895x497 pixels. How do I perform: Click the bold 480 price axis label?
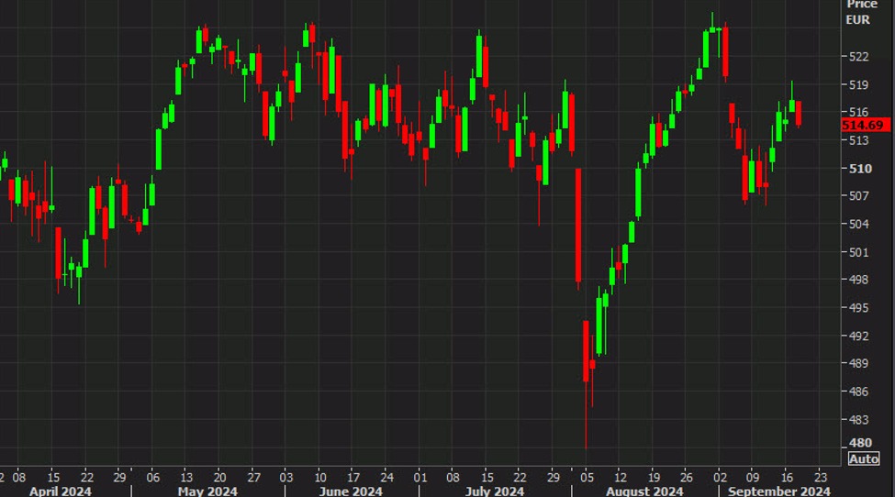click(x=860, y=443)
